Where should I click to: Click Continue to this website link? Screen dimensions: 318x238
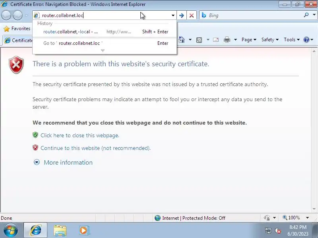click(x=95, y=148)
